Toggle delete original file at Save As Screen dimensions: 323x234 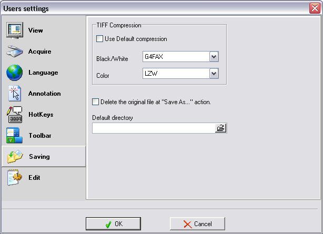tap(95, 102)
